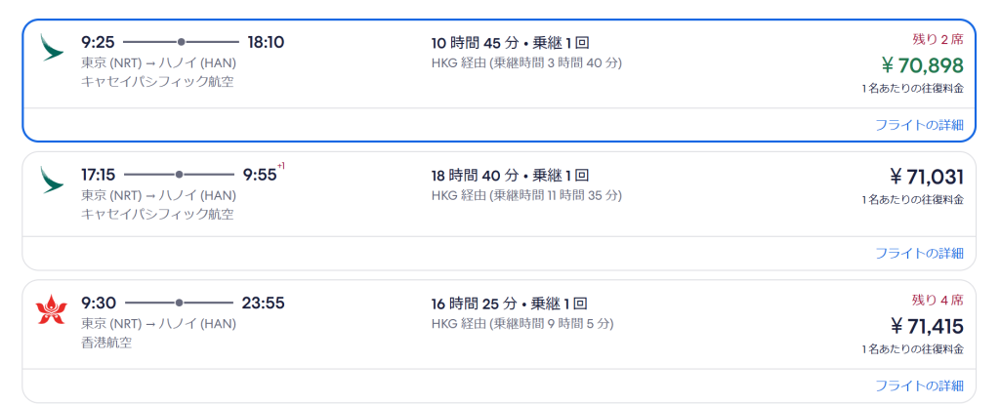Click the 残り4席 seats remaining label

(937, 300)
